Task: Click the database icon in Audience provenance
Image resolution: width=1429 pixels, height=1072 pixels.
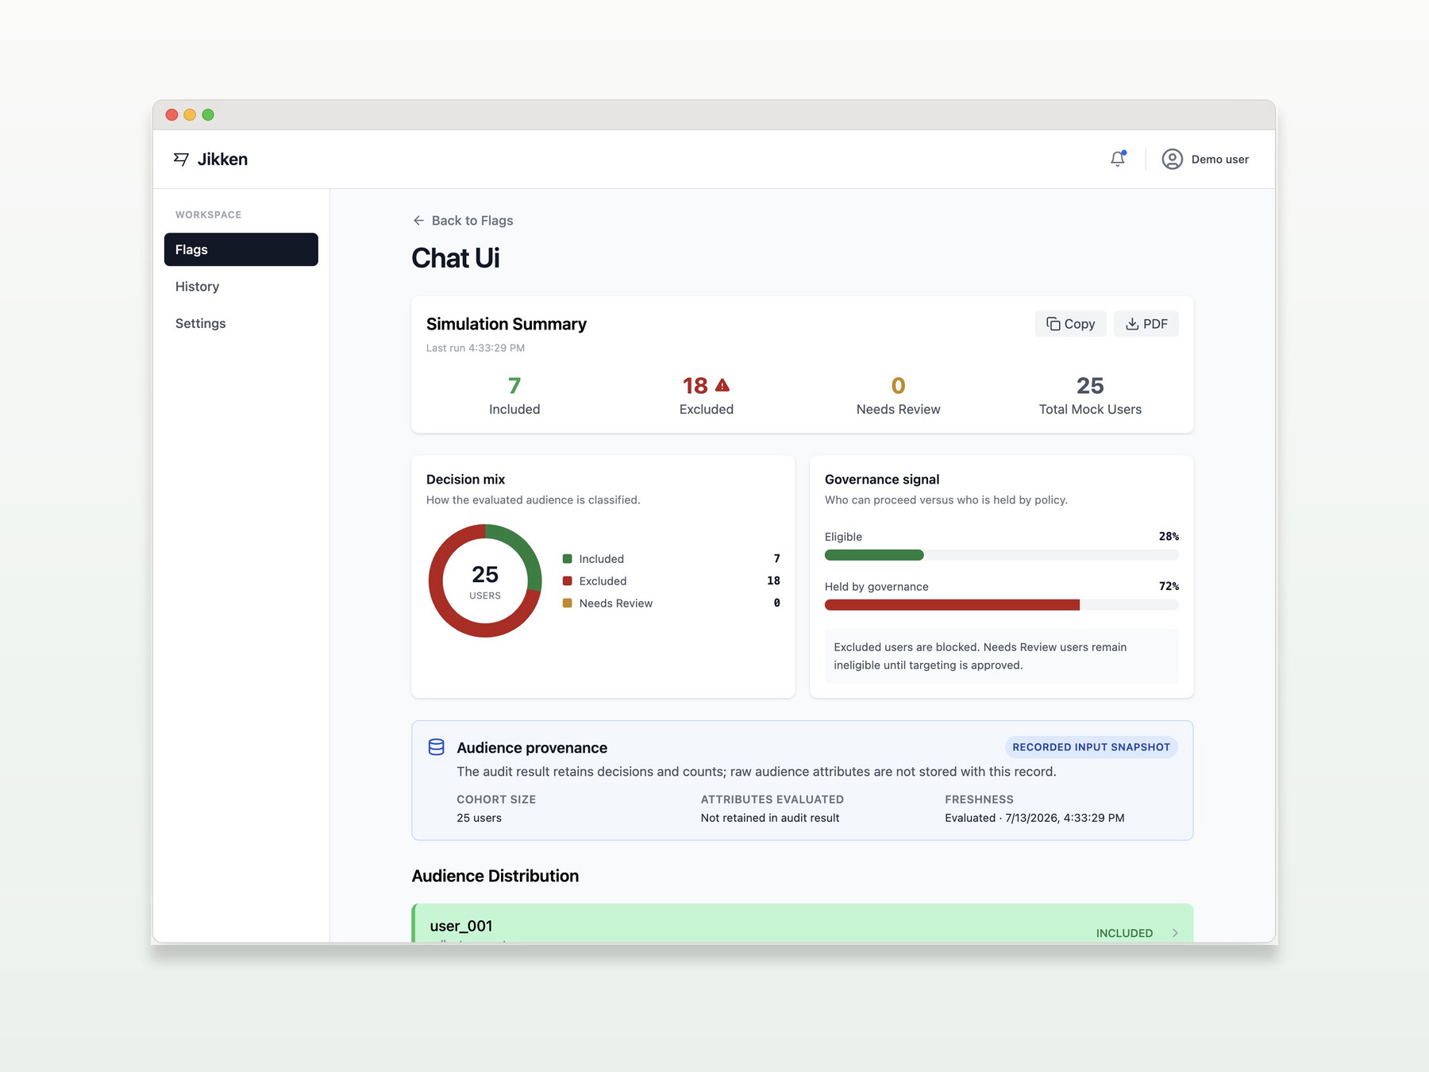Action: coord(436,747)
